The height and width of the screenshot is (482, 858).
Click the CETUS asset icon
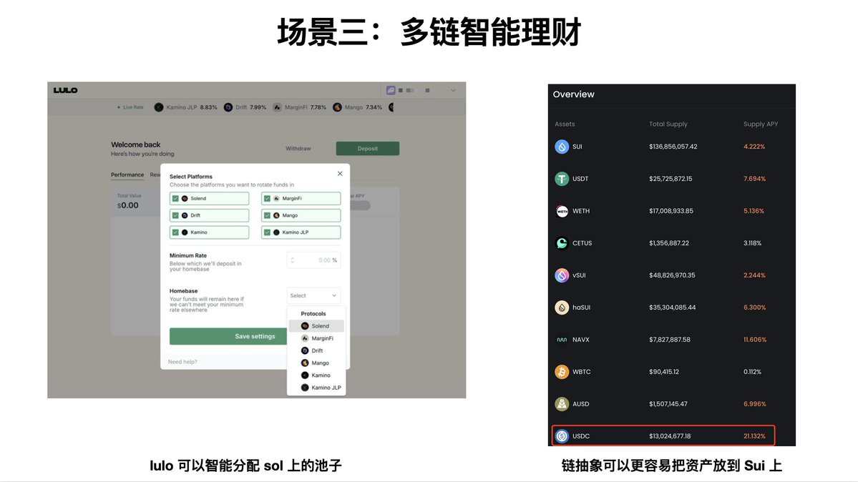(x=562, y=243)
